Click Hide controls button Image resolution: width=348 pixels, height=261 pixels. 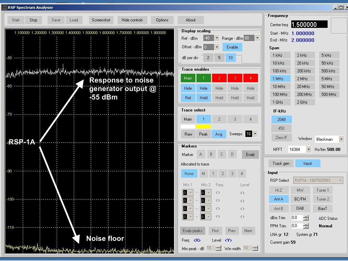(x=132, y=20)
